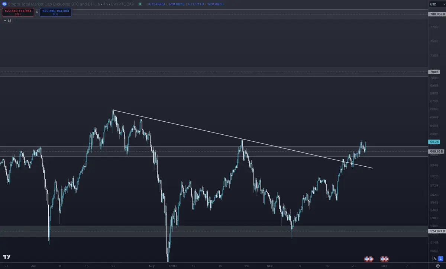Click the open value O612.656B

tap(156, 4)
